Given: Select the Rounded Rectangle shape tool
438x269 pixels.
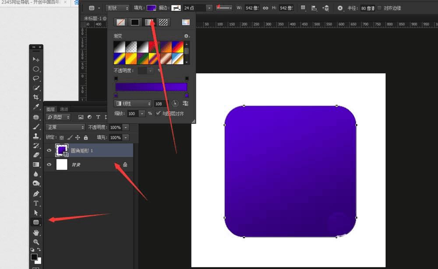Looking at the screenshot, I should (x=36, y=222).
